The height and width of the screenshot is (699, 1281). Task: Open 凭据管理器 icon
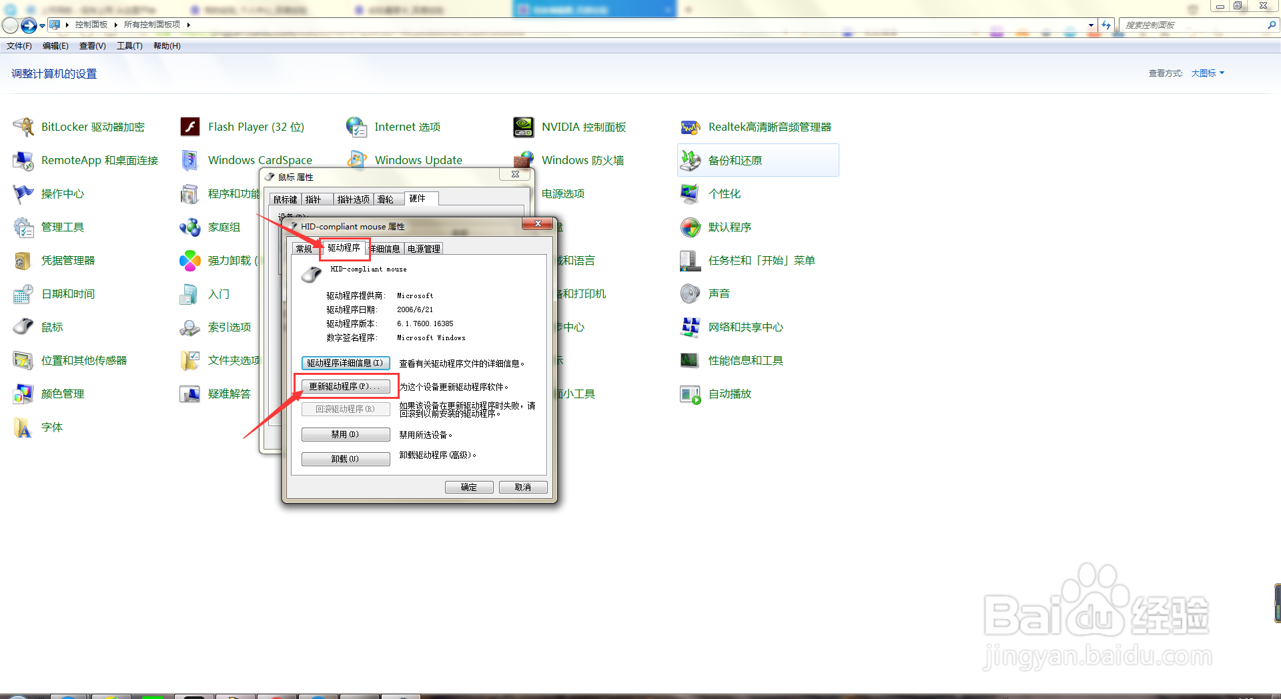coord(23,260)
